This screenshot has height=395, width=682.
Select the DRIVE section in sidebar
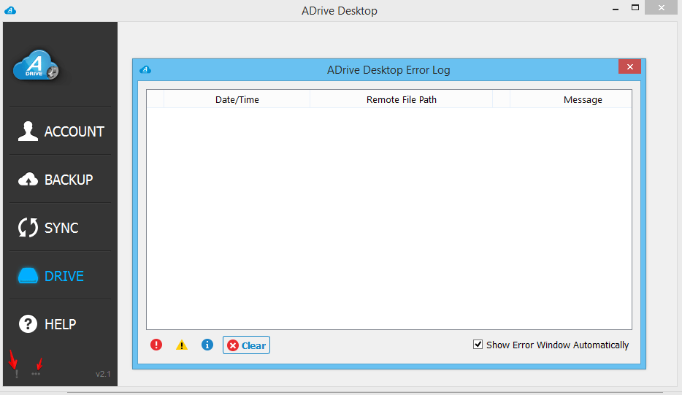(x=51, y=276)
